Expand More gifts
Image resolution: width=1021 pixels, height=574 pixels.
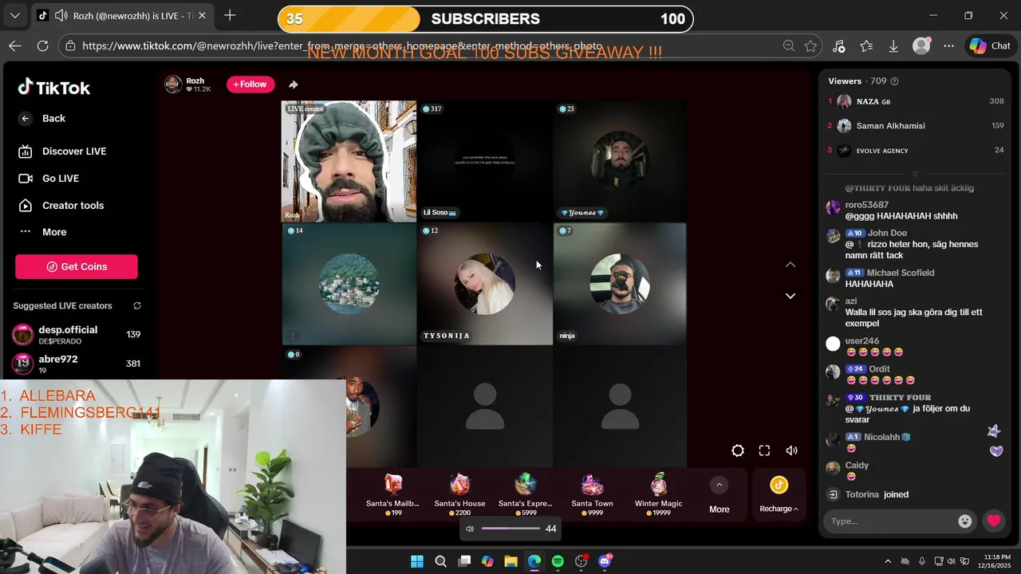719,495
